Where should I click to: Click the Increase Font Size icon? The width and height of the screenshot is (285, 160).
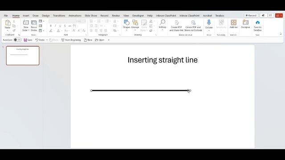point(74,31)
